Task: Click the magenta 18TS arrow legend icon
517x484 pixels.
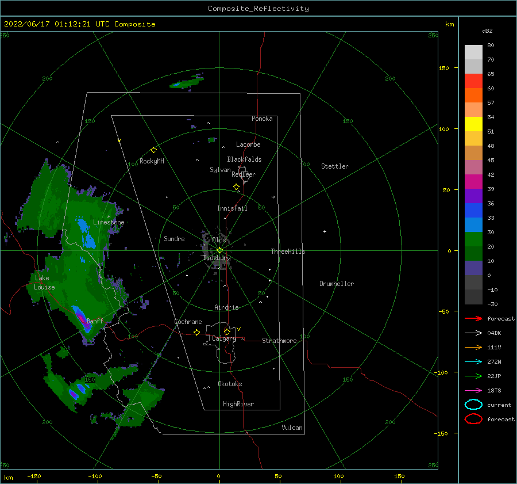Action: tap(473, 391)
